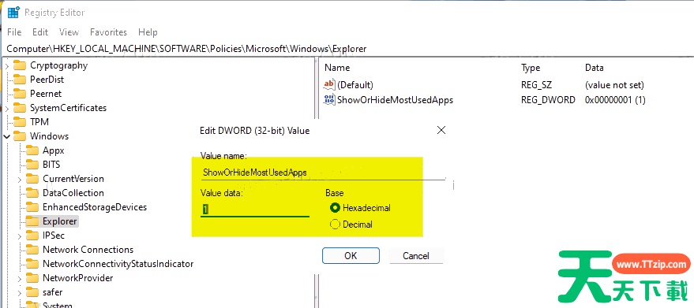Cancel the Edit DWORD dialog
Image resolution: width=694 pixels, height=308 pixels.
[x=416, y=255]
